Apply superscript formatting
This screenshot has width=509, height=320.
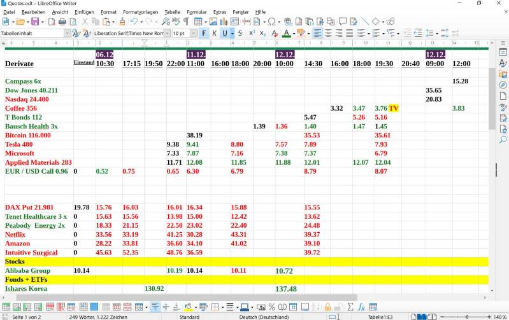(x=252, y=33)
